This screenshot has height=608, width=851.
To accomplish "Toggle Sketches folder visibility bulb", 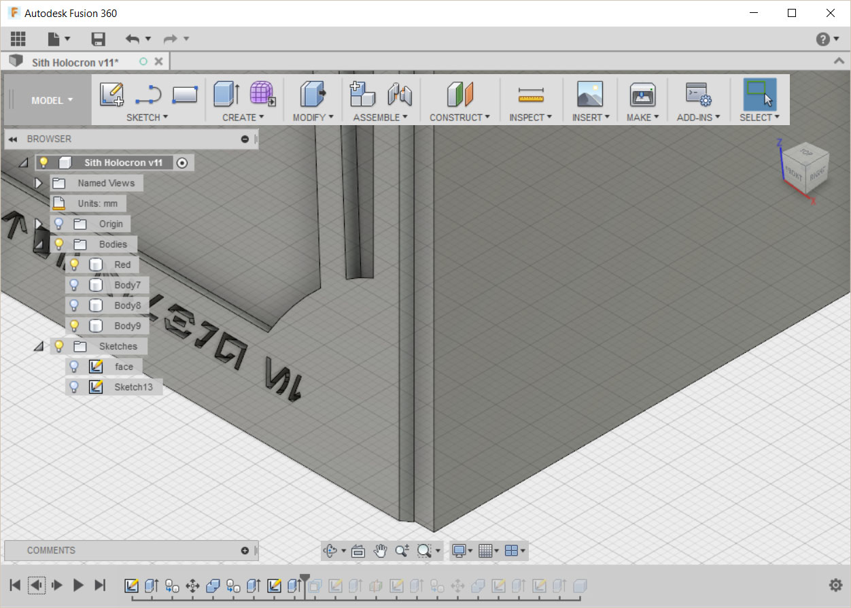I will coord(59,346).
